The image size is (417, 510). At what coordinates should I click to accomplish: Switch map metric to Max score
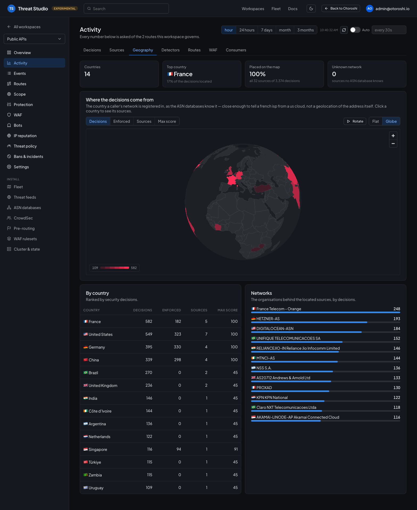pos(167,121)
